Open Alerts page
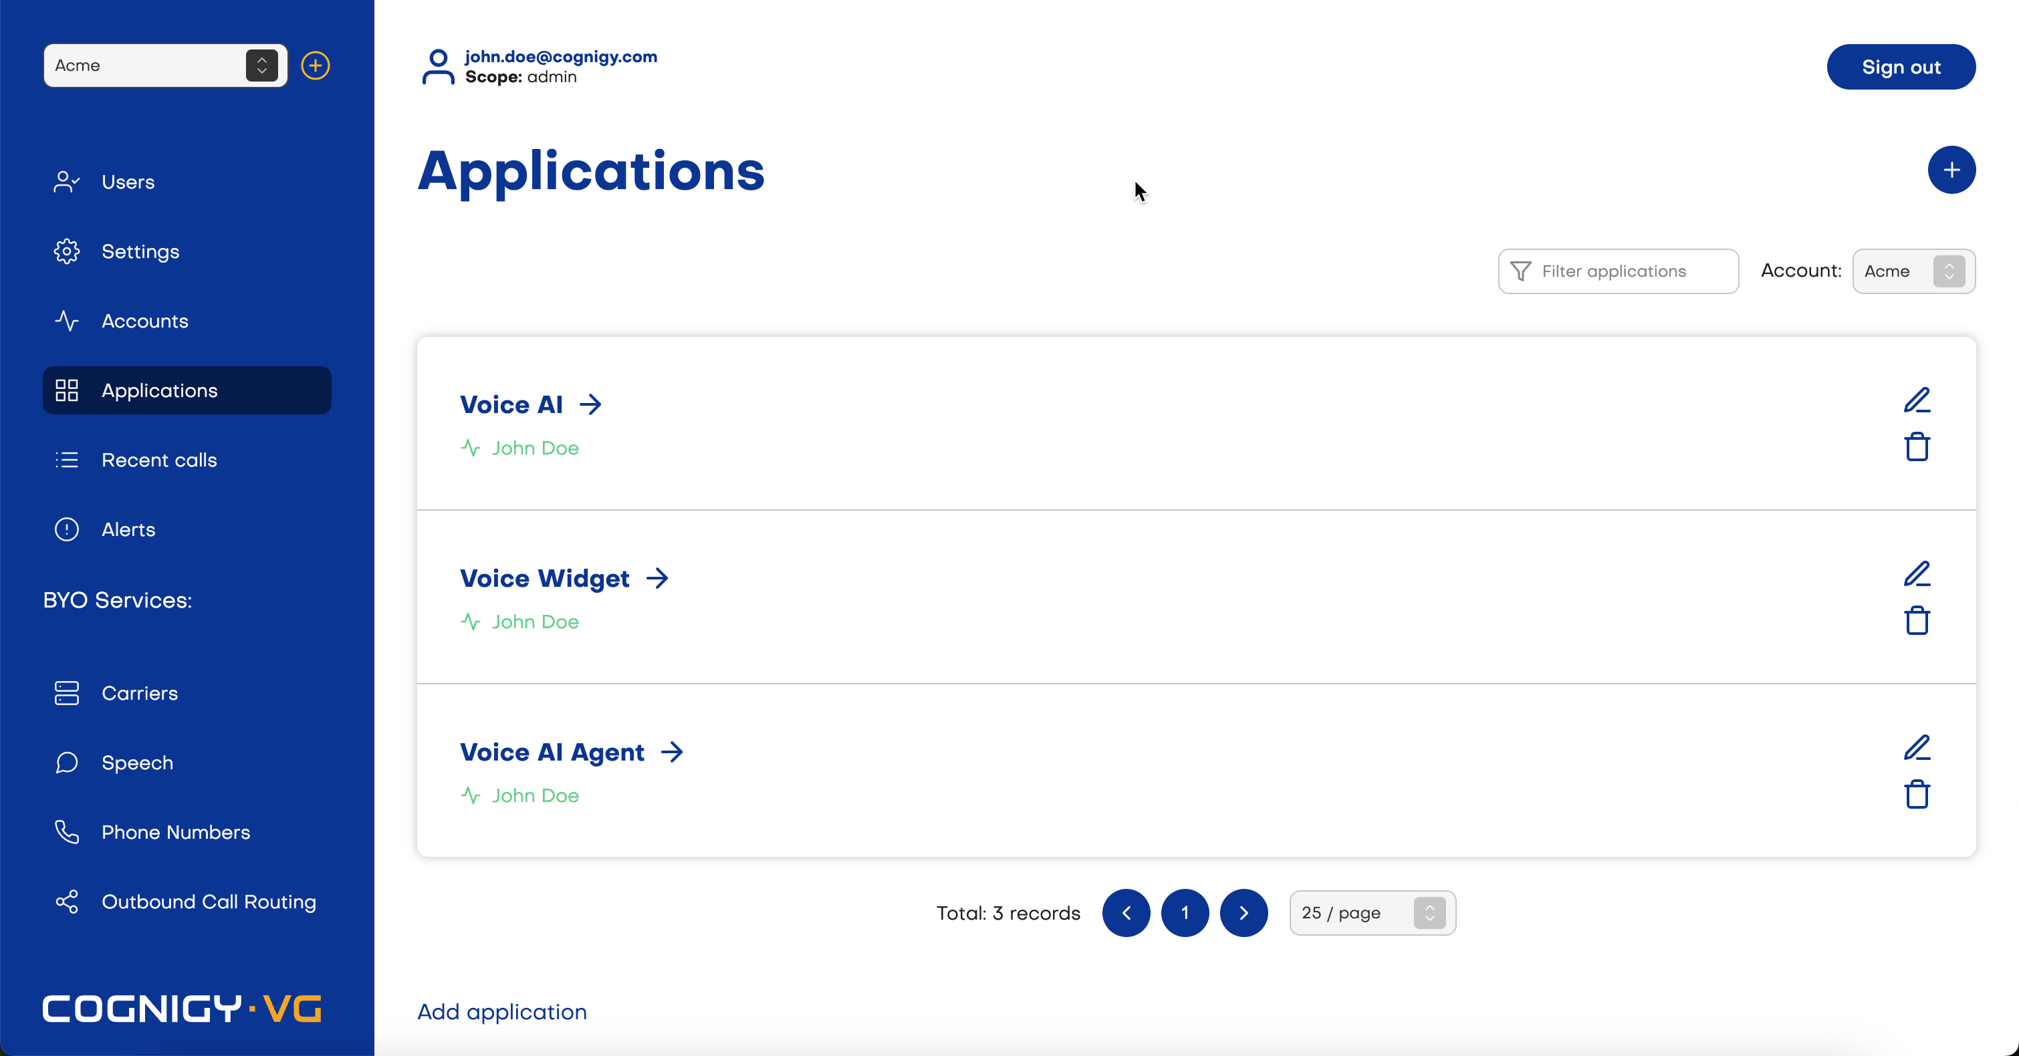The image size is (2019, 1056). tap(187, 529)
